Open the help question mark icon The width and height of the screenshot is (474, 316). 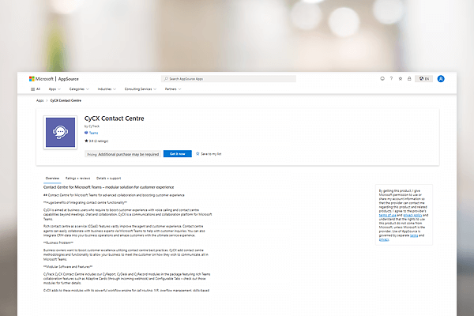click(x=391, y=79)
